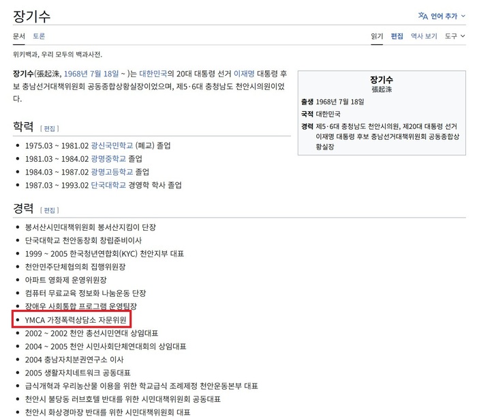Open the 읽기 view tab

pos(377,36)
